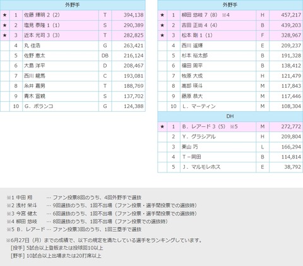Click the player name 福田 周平
This screenshot has height=266, width=303.
pos(192,66)
